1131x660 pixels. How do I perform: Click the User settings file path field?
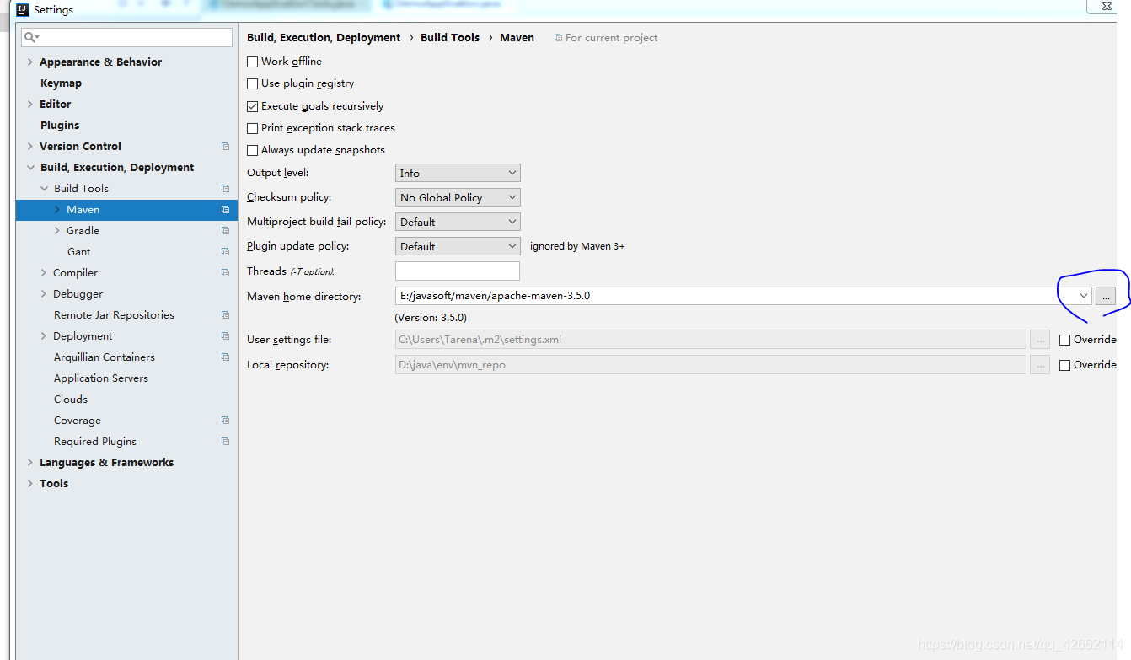pyautogui.click(x=710, y=340)
